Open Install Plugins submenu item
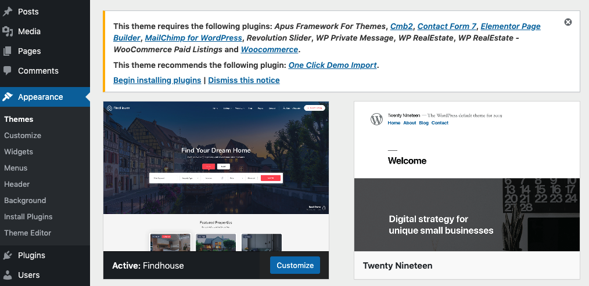The width and height of the screenshot is (589, 286). pyautogui.click(x=28, y=216)
